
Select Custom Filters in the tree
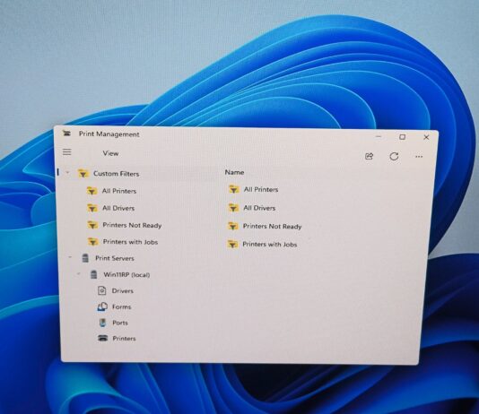coord(116,174)
